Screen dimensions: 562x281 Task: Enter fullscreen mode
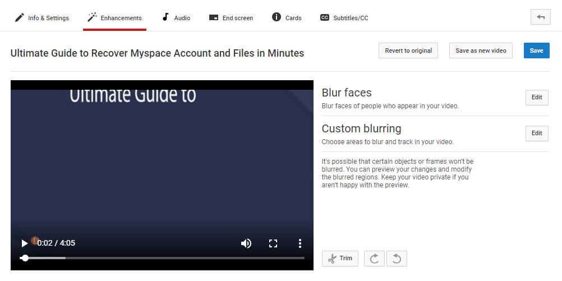pos(273,243)
